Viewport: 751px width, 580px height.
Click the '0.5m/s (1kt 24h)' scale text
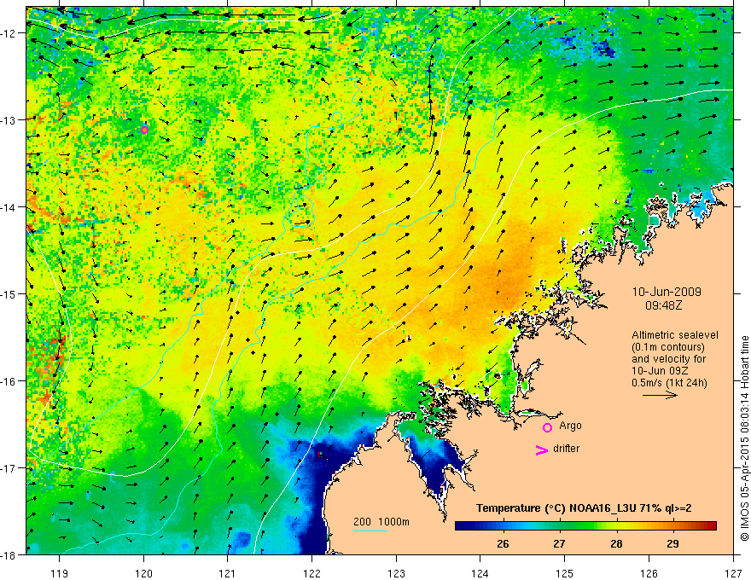coord(669,382)
